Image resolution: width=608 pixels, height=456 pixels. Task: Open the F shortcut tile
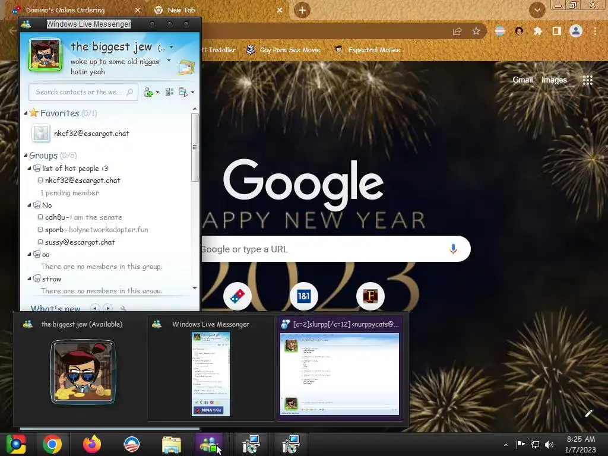[370, 296]
